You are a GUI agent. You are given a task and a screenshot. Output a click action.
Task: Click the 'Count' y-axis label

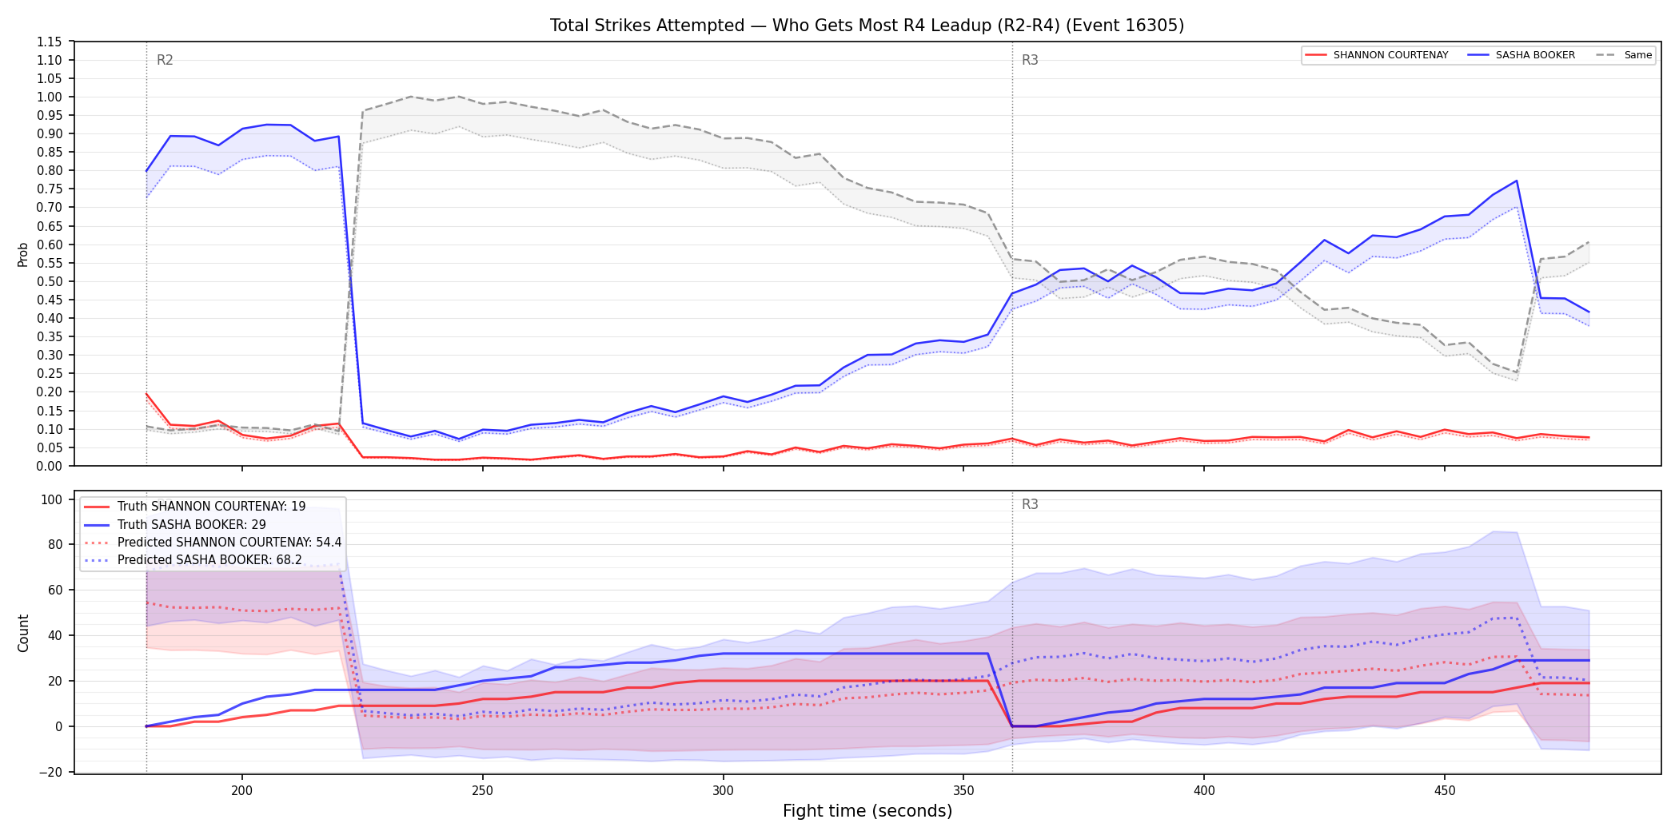23,633
